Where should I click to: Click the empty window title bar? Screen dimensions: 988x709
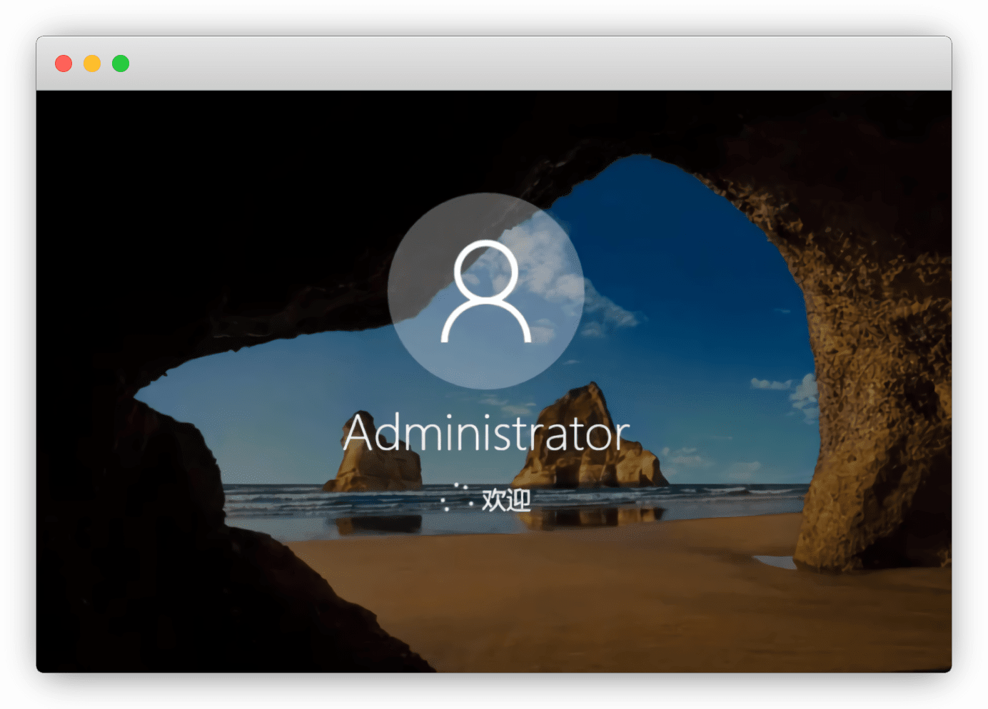coord(500,63)
